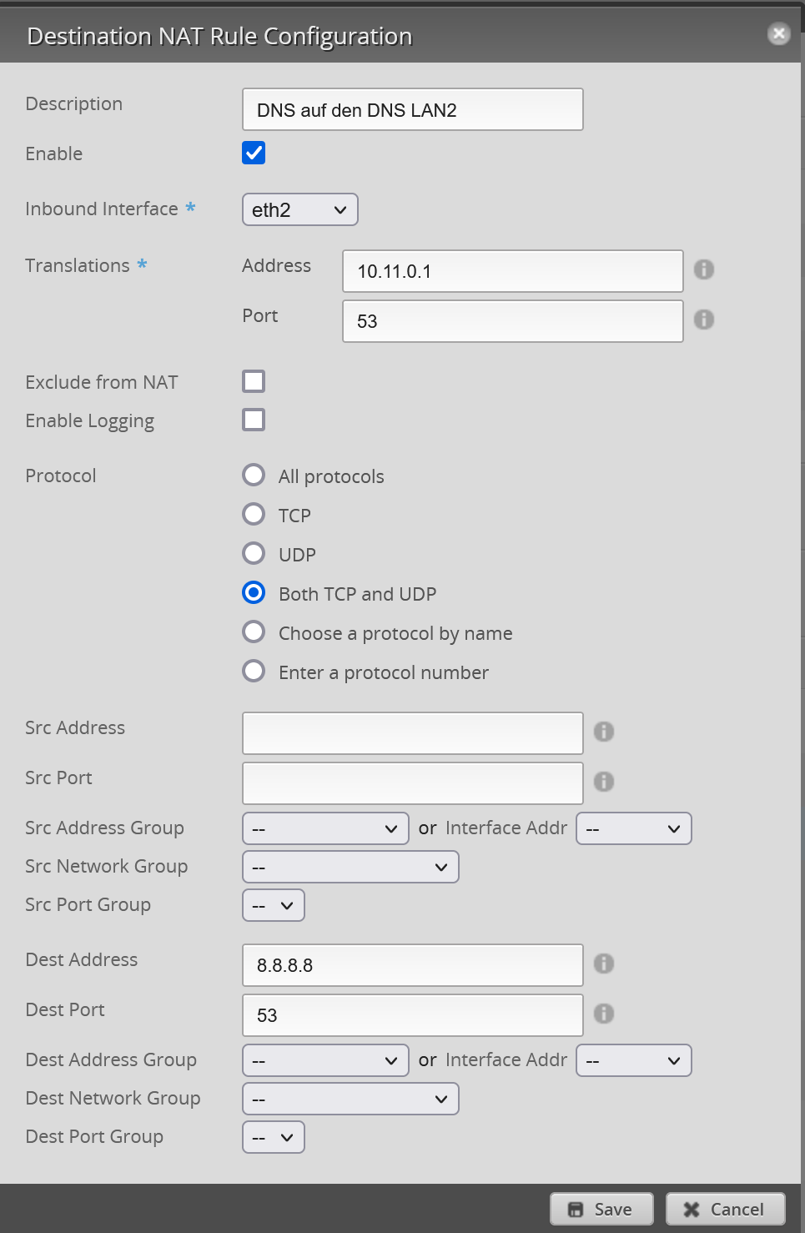This screenshot has height=1233, width=805.
Task: Click info icon beside Dest Address field
Action: (603, 964)
